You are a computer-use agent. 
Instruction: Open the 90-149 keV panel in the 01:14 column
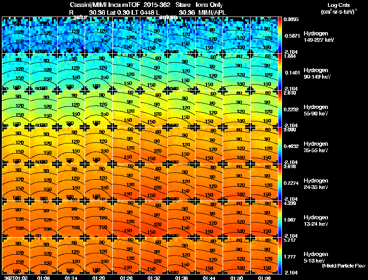(71, 72)
